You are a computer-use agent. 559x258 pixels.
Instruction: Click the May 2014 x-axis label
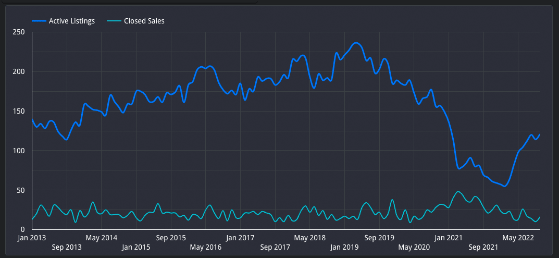(x=102, y=238)
